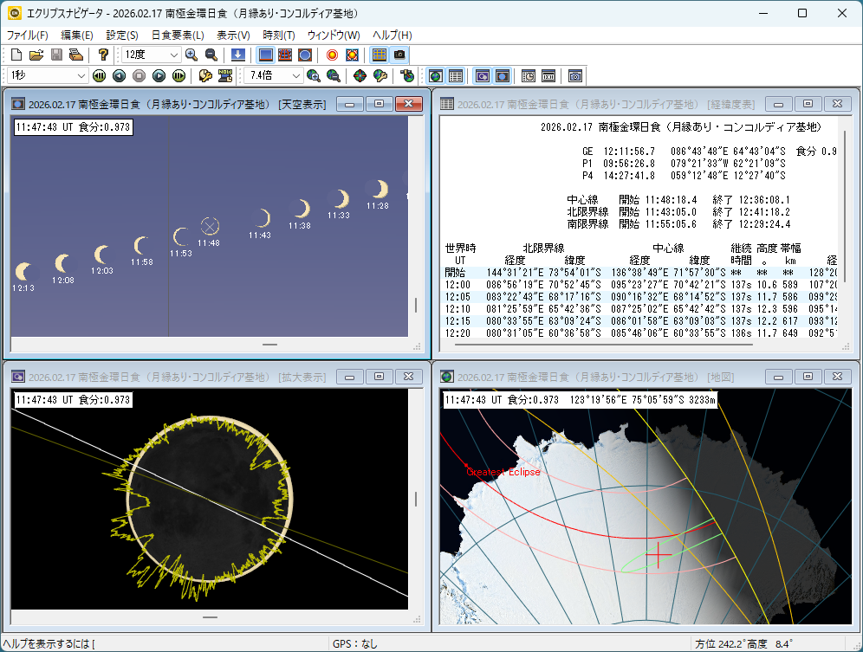Screen dimensions: 863x652
Task: Click the open file folder icon
Action: [x=36, y=55]
